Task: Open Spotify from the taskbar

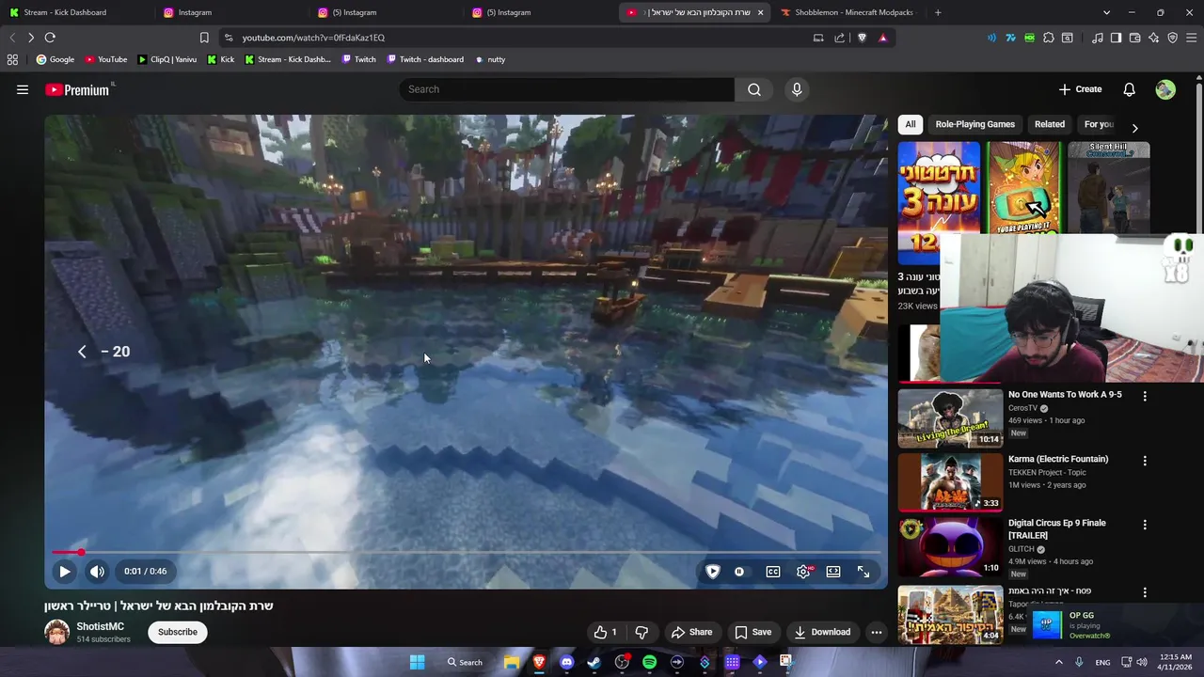Action: [649, 662]
